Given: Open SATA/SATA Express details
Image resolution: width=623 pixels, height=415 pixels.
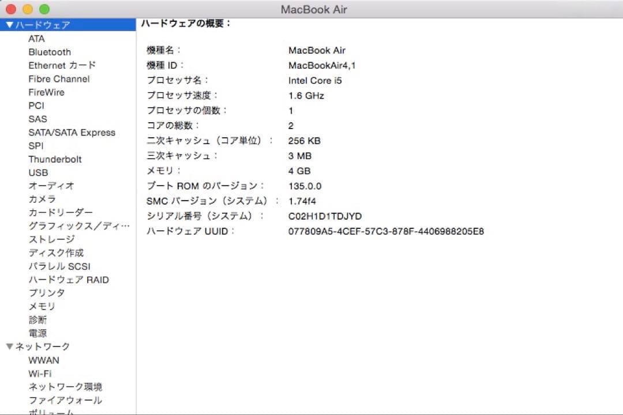Looking at the screenshot, I should tap(72, 133).
